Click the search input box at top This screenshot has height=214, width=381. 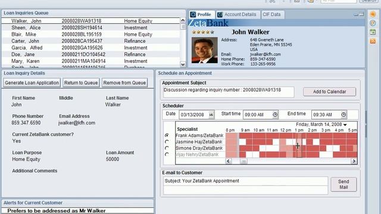coord(339,1)
